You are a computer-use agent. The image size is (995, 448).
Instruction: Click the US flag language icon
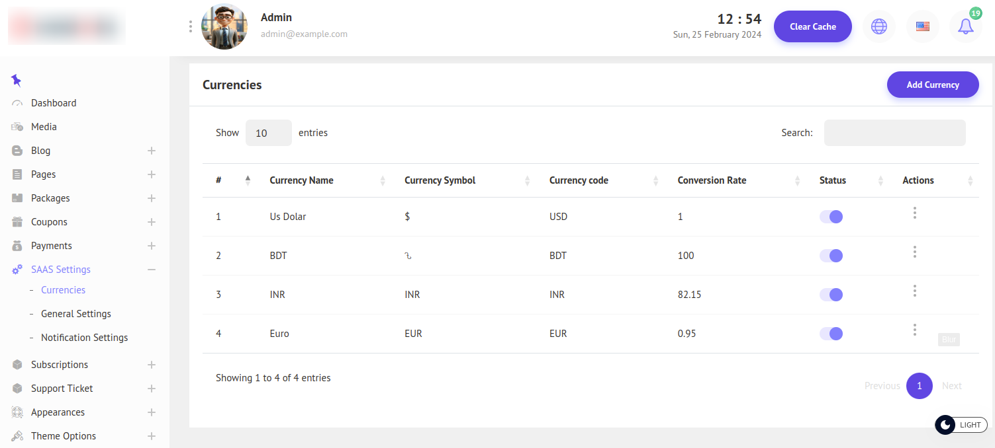(x=922, y=27)
